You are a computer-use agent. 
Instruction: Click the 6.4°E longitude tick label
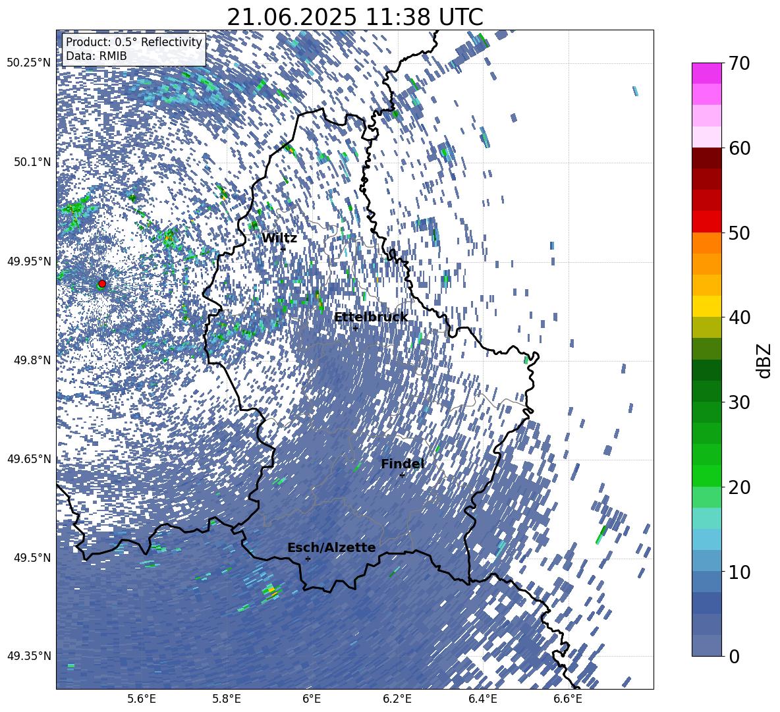click(x=483, y=699)
